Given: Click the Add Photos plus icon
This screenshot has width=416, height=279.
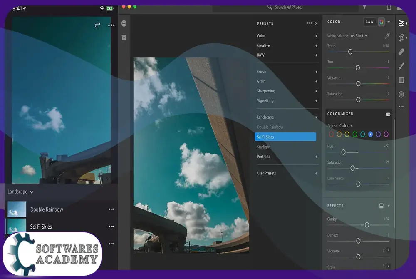Looking at the screenshot, I should pos(124,23).
